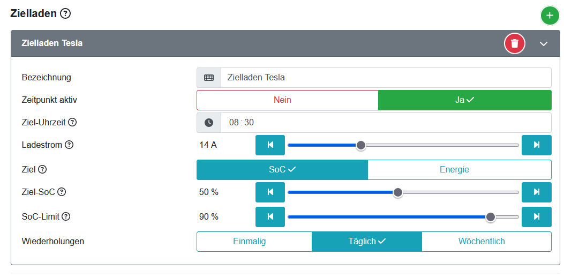Image resolution: width=564 pixels, height=278 pixels.
Task: Set Zeitpunkt aktiv to Ja
Action: pyautogui.click(x=464, y=100)
